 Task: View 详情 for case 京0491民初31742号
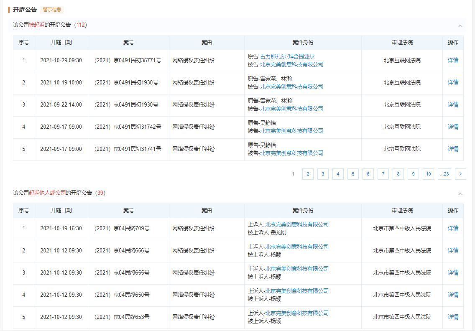pos(453,127)
